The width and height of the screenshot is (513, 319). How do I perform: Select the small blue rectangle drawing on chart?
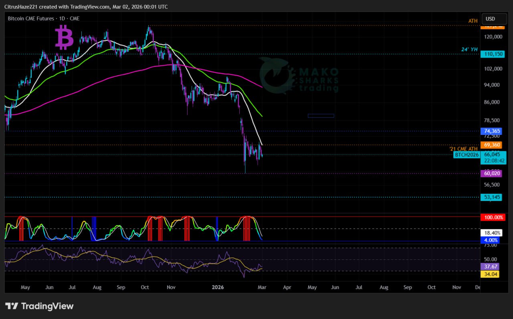(x=321, y=116)
